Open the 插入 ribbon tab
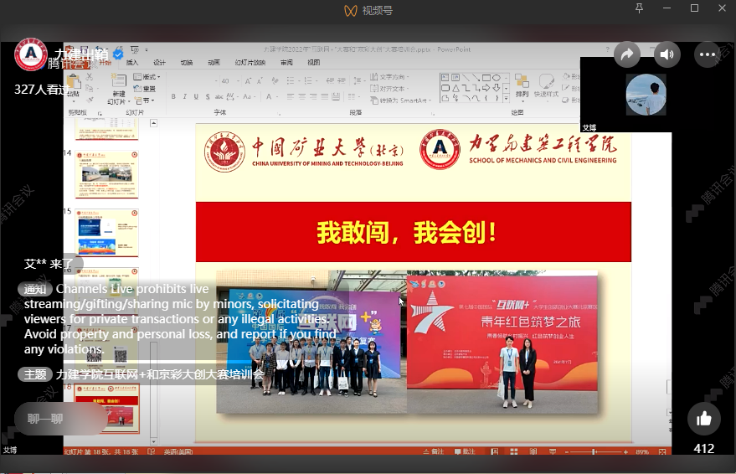The width and height of the screenshot is (736, 474). coord(132,62)
